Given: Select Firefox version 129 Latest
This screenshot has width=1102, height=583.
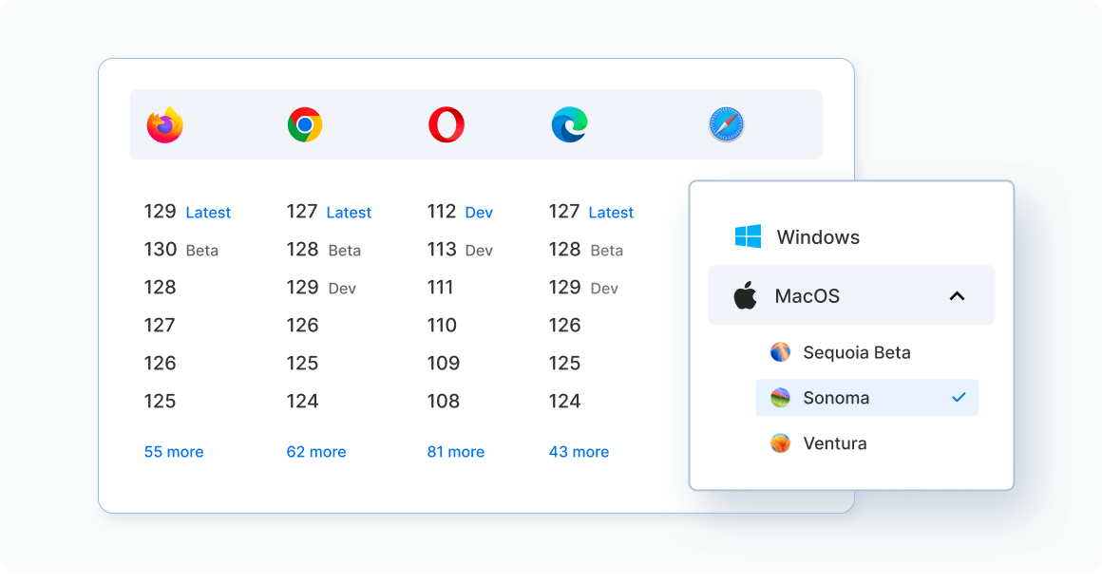Looking at the screenshot, I should pyautogui.click(x=188, y=212).
